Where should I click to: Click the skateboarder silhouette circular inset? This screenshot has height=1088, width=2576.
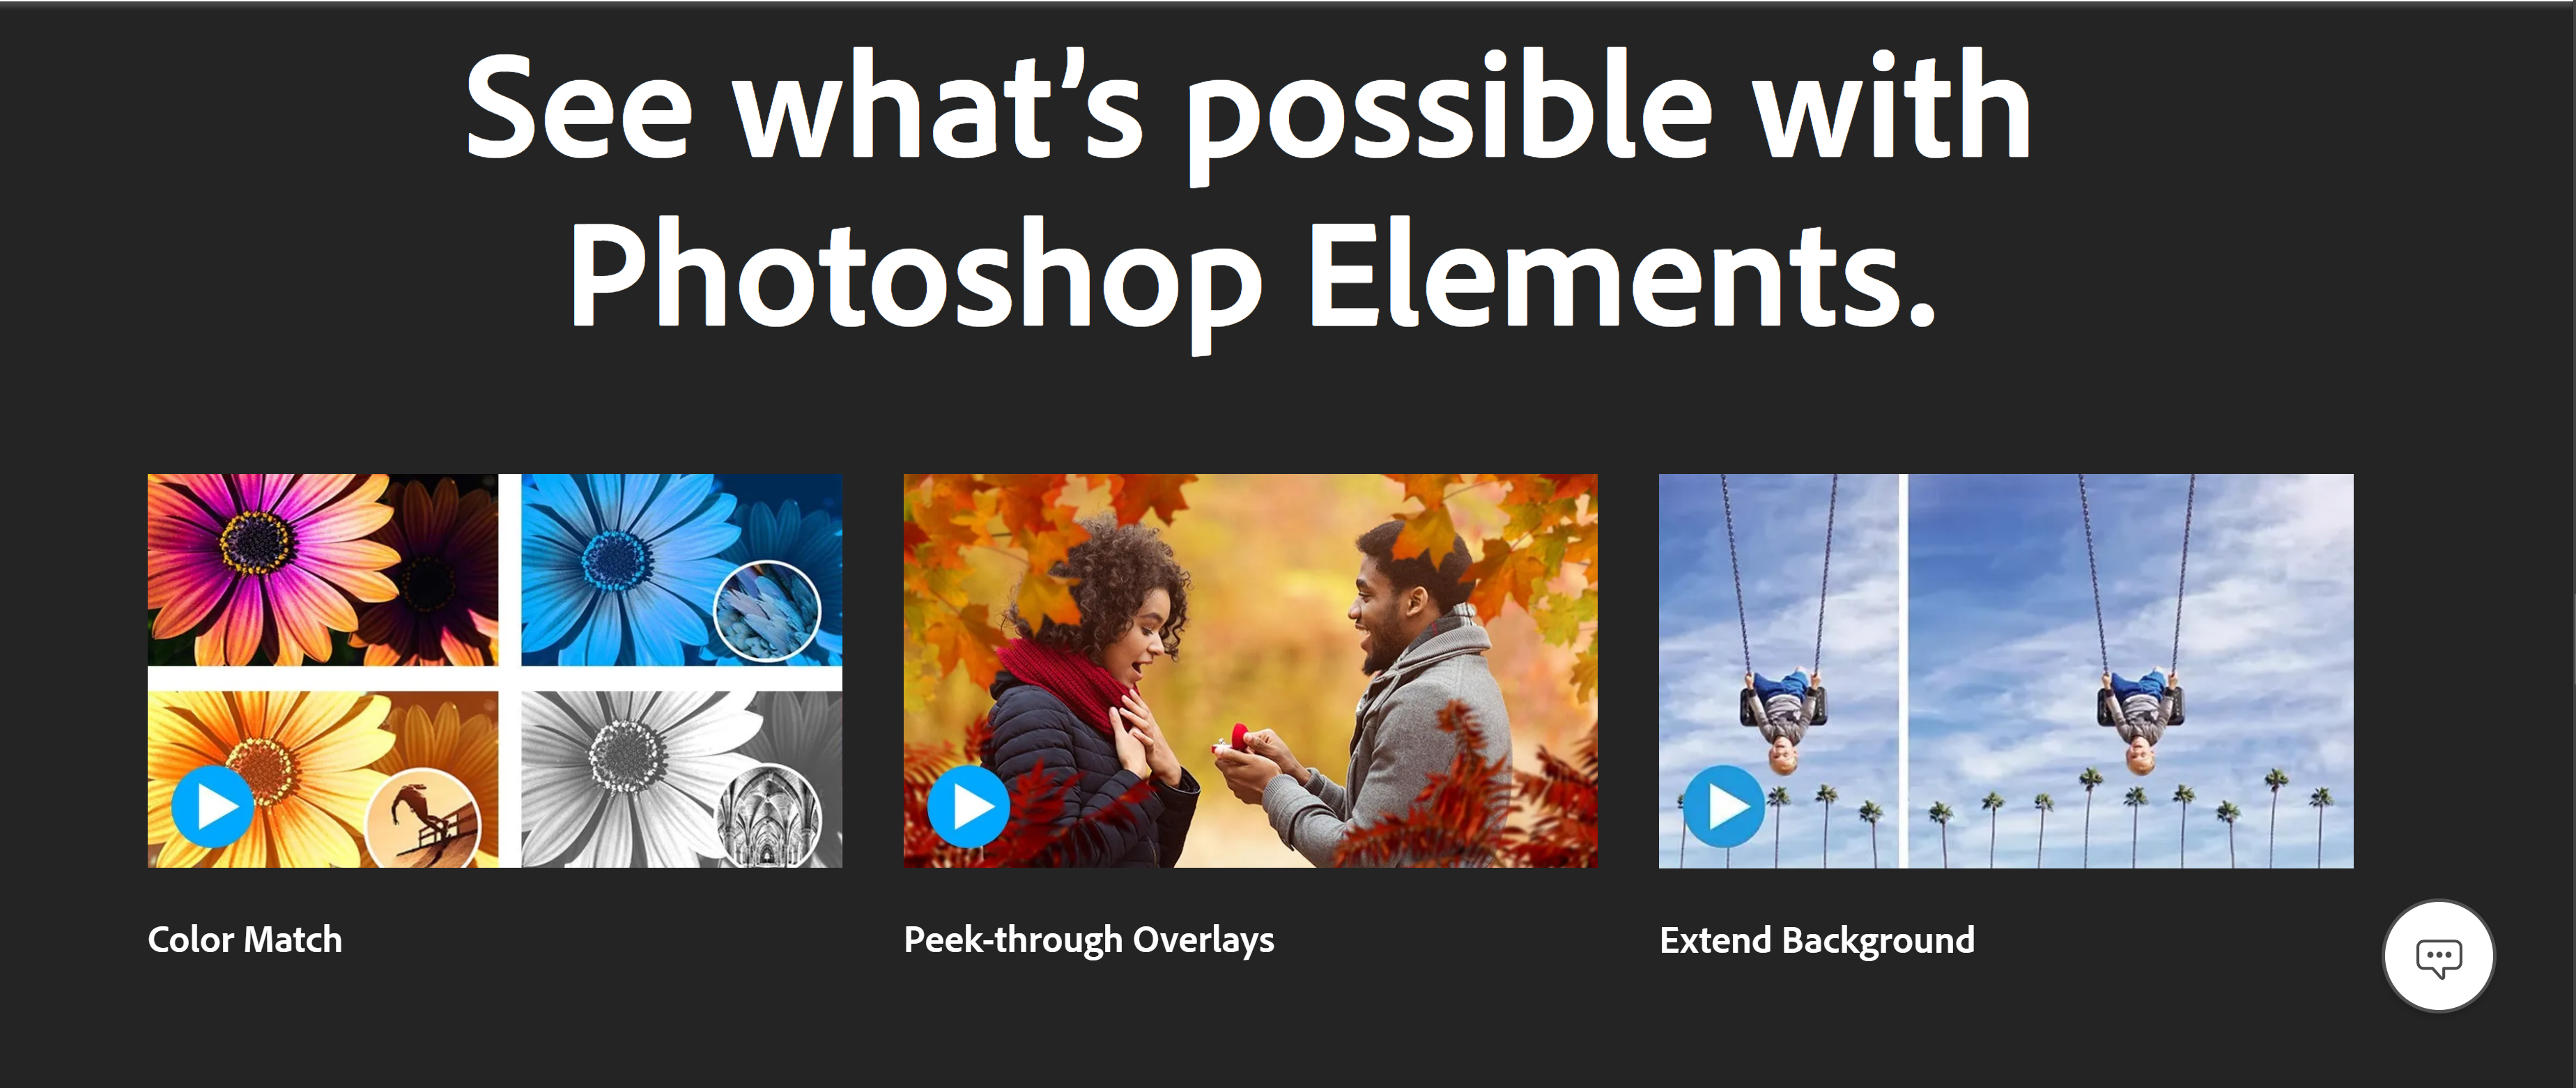coord(423,820)
